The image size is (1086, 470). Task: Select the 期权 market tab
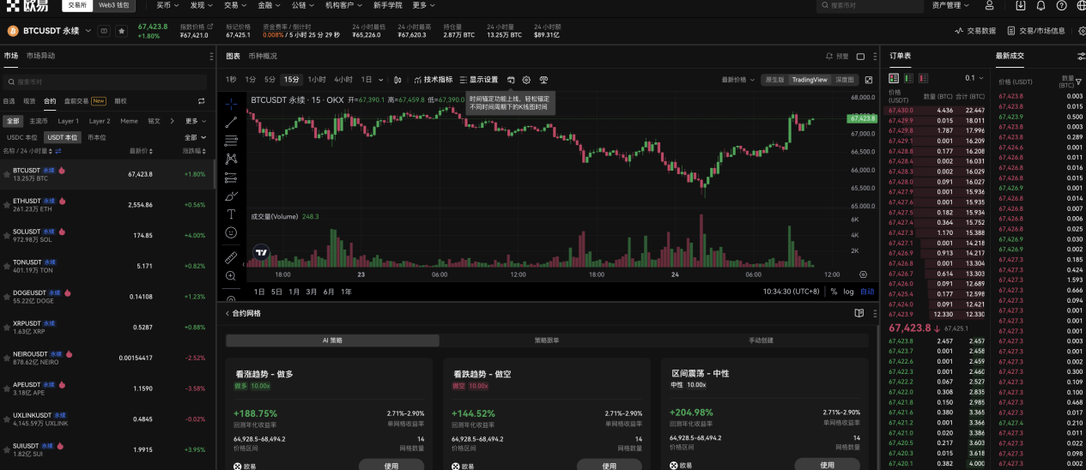(120, 101)
